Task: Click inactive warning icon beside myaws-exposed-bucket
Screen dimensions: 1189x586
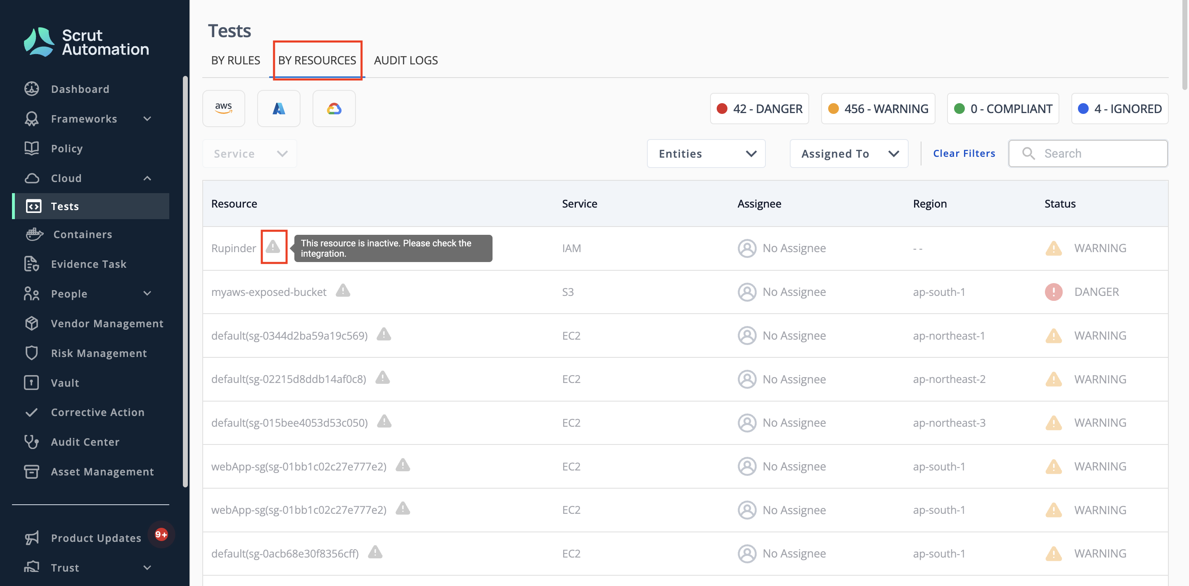Action: pyautogui.click(x=343, y=291)
